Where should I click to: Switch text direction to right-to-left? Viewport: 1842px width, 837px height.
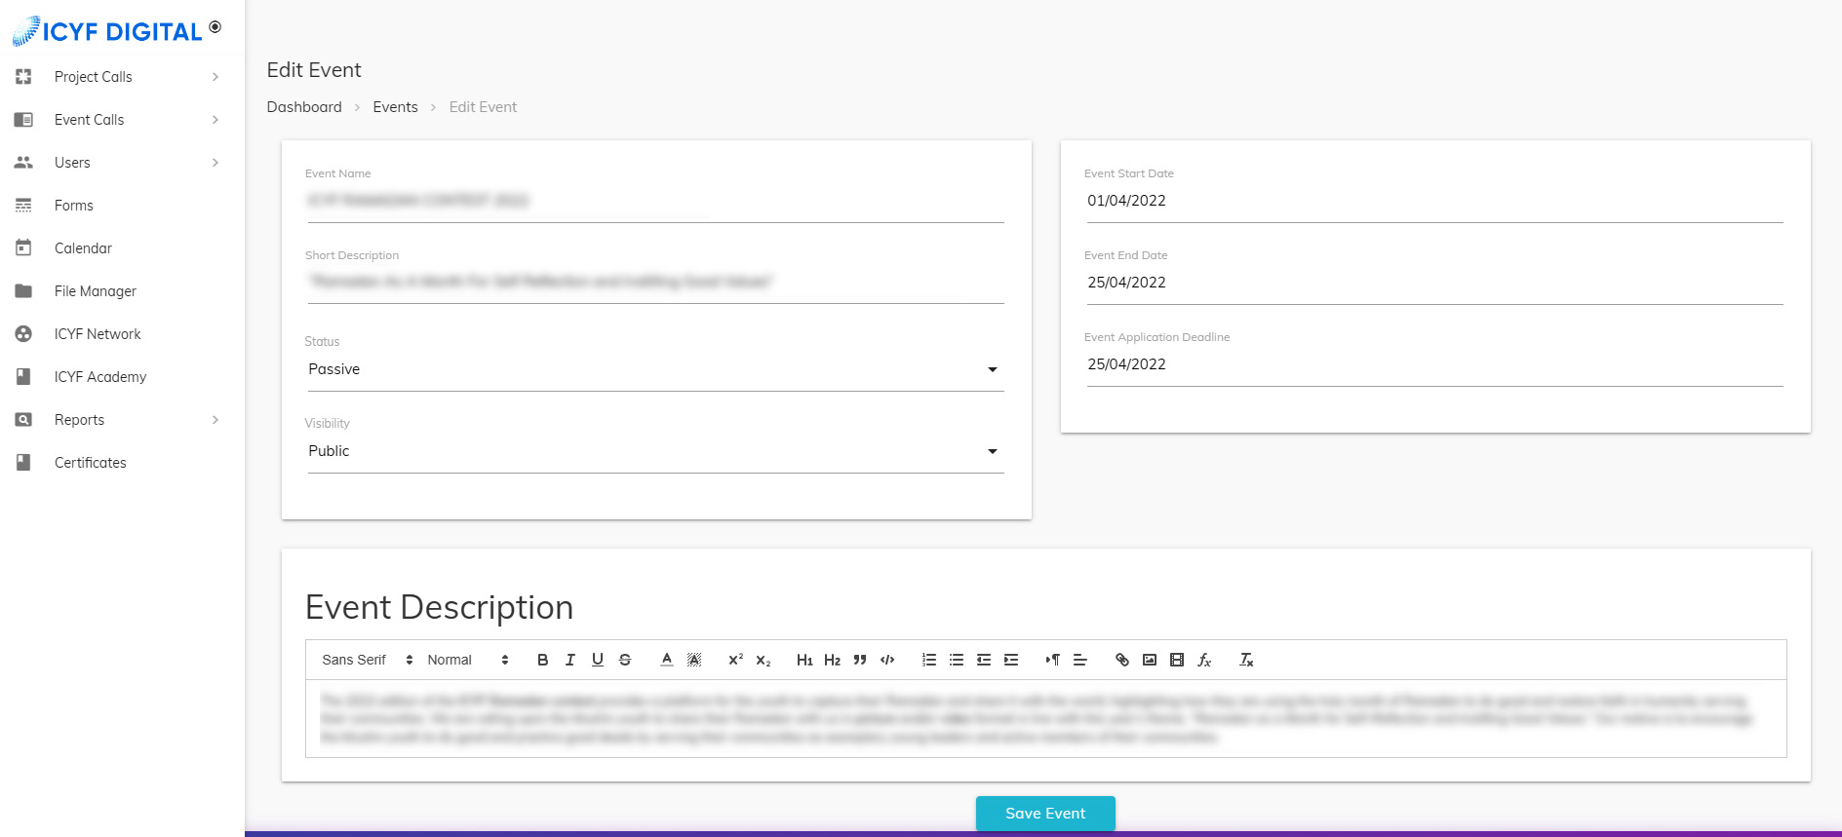1053,660
